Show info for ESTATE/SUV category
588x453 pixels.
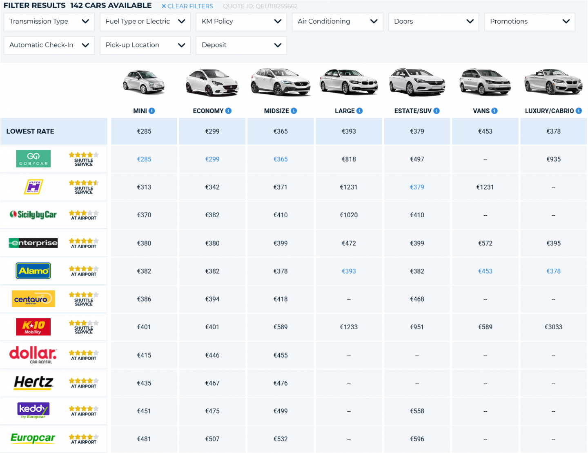(437, 111)
